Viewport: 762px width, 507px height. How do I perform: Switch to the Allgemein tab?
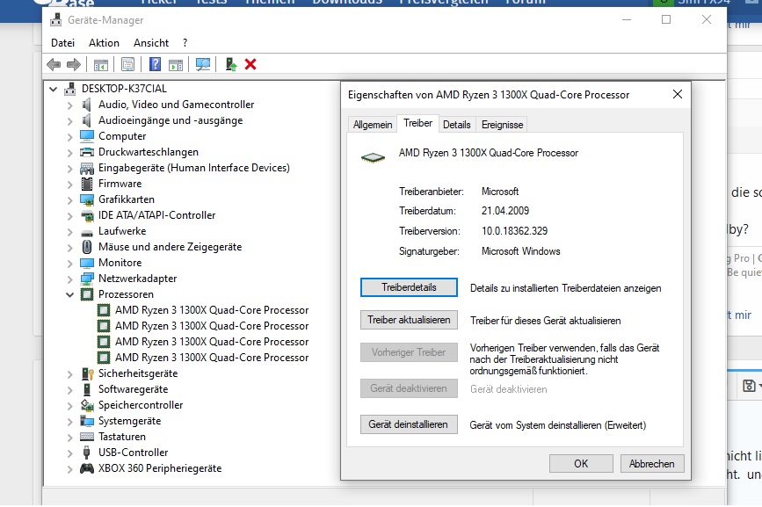pos(373,125)
